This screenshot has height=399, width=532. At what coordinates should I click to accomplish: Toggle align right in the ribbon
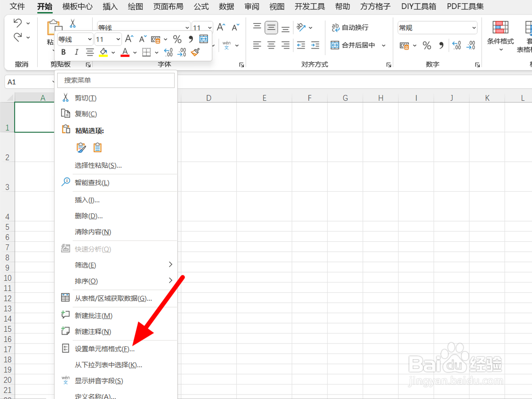coord(286,45)
